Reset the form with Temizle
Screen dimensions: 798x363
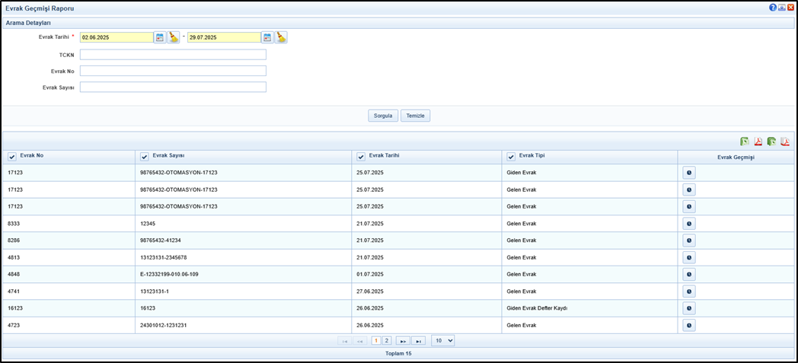[x=415, y=116]
